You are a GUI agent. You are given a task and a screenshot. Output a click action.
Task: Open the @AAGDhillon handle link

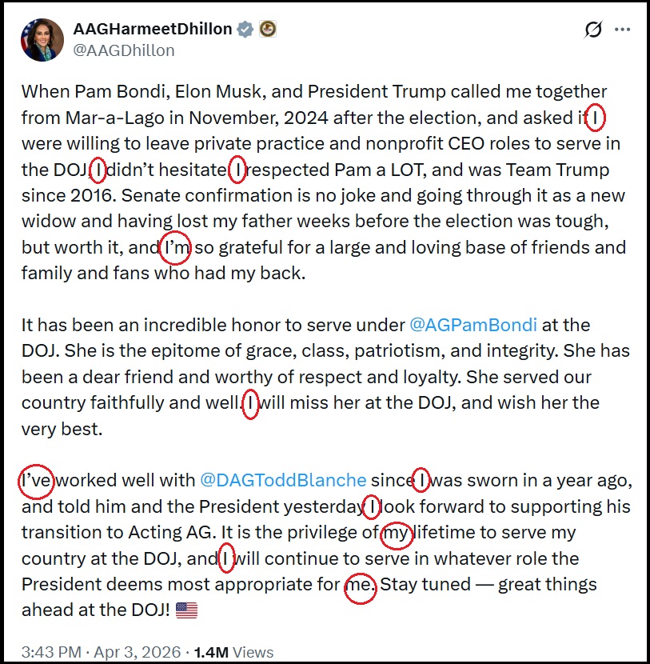[x=123, y=50]
